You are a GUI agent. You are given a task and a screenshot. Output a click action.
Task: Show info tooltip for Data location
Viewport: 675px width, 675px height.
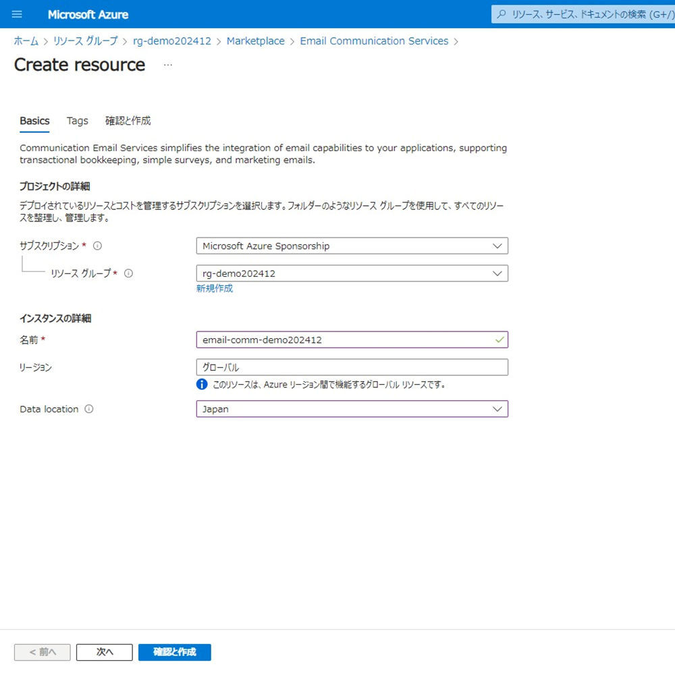(88, 409)
